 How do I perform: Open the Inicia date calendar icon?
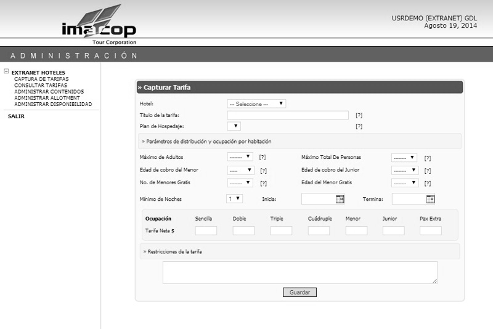[x=340, y=199]
